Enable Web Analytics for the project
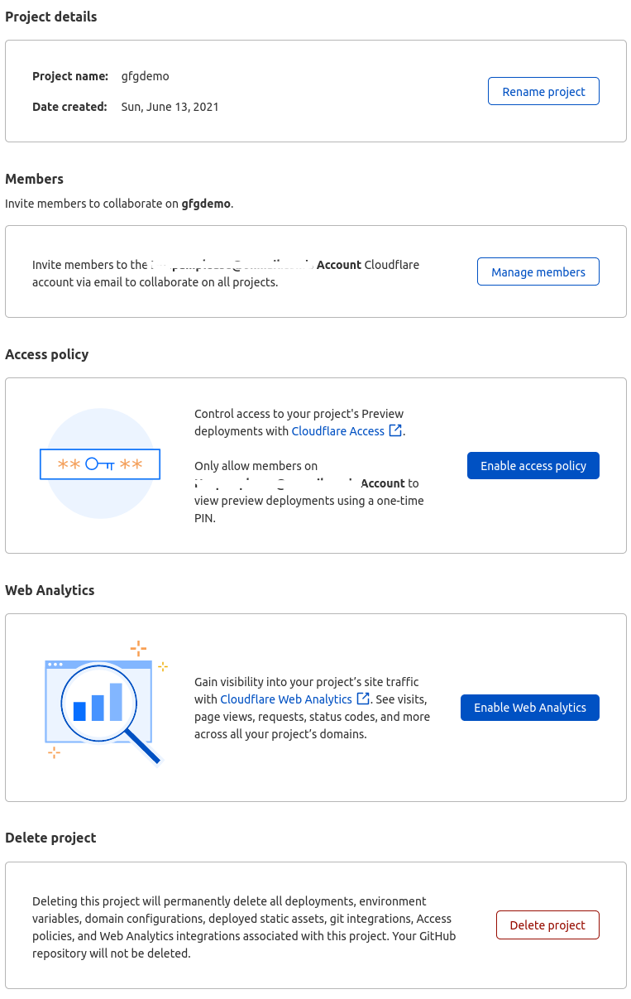This screenshot has width=631, height=999. [x=529, y=707]
